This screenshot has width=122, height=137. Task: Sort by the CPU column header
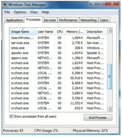pos(60,32)
